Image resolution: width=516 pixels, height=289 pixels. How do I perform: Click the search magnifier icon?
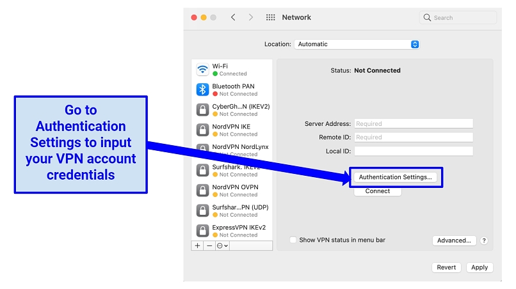(427, 17)
